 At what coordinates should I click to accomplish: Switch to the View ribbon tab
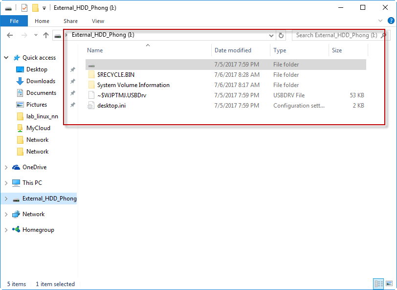click(x=98, y=21)
